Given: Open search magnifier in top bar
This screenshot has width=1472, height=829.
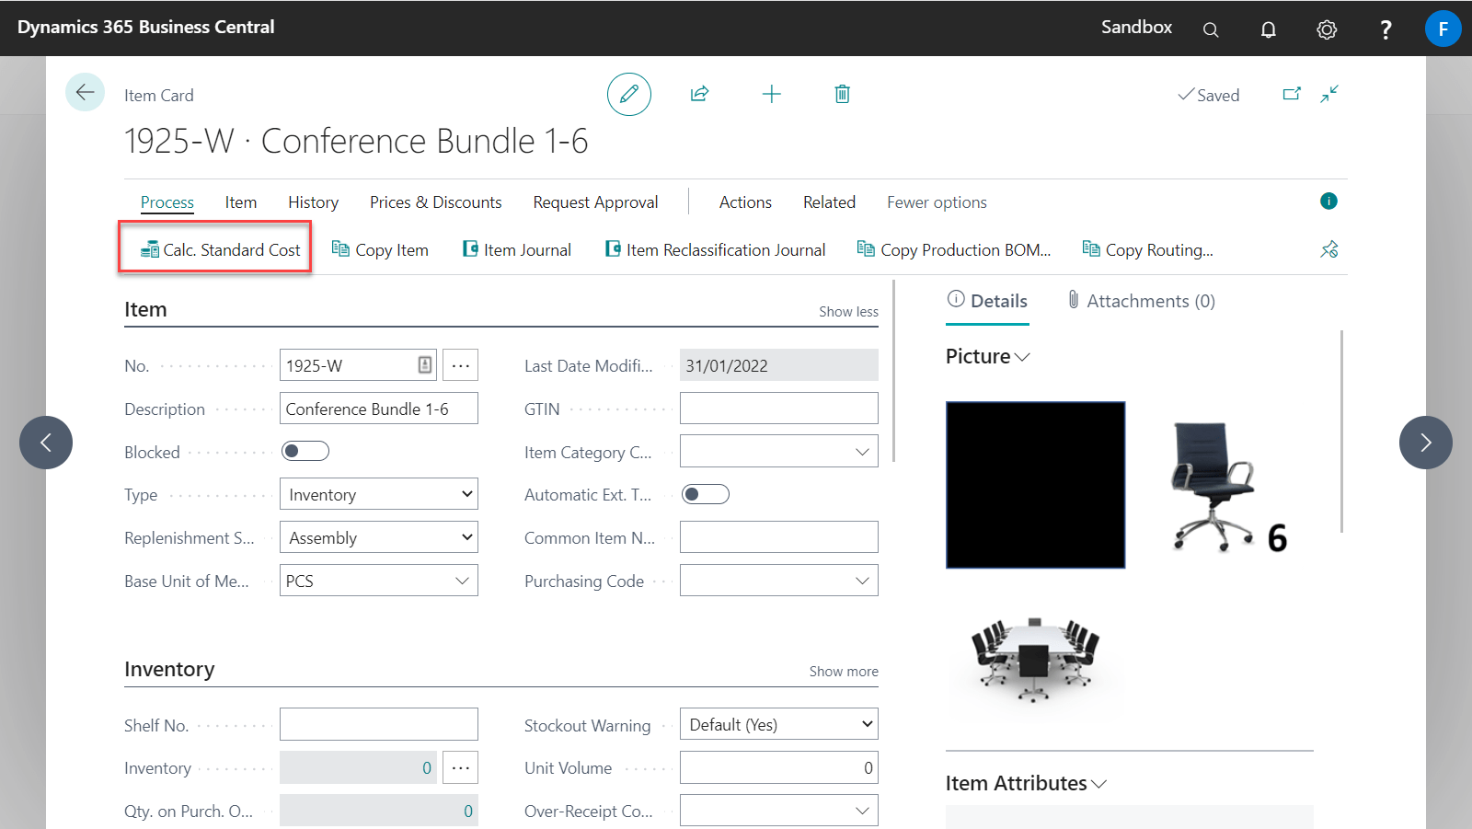Looking at the screenshot, I should pos(1211,29).
